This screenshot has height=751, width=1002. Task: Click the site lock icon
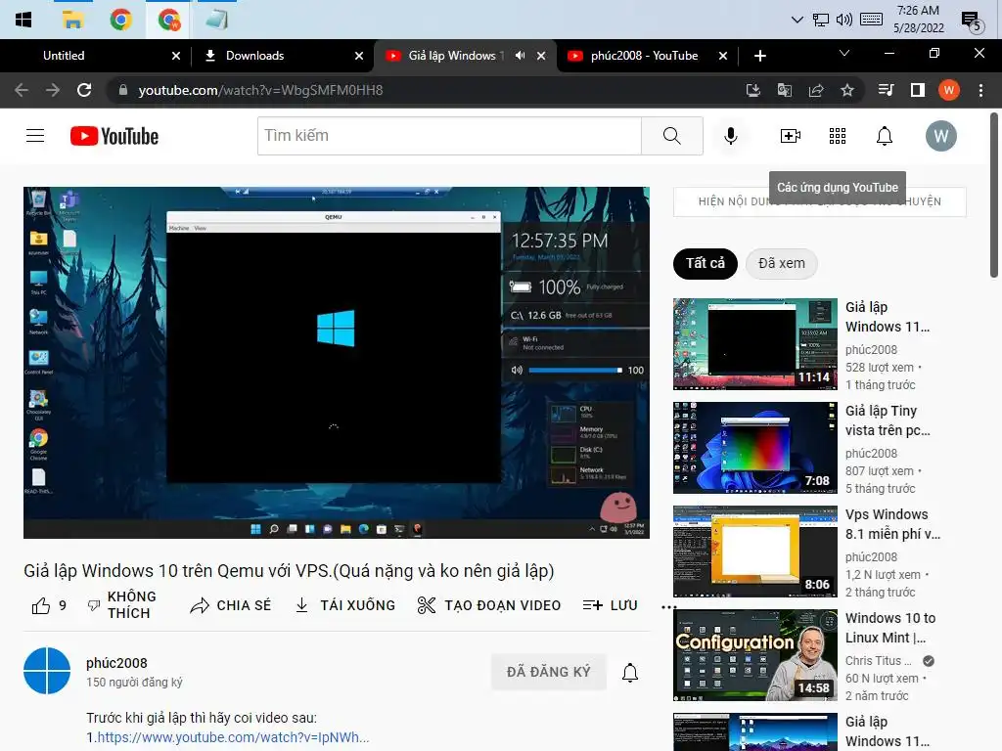pyautogui.click(x=122, y=90)
